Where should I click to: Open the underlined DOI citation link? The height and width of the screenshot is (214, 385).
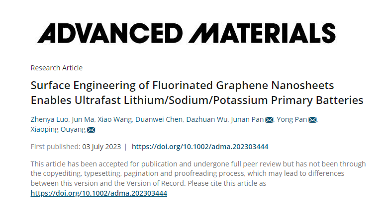point(99,193)
